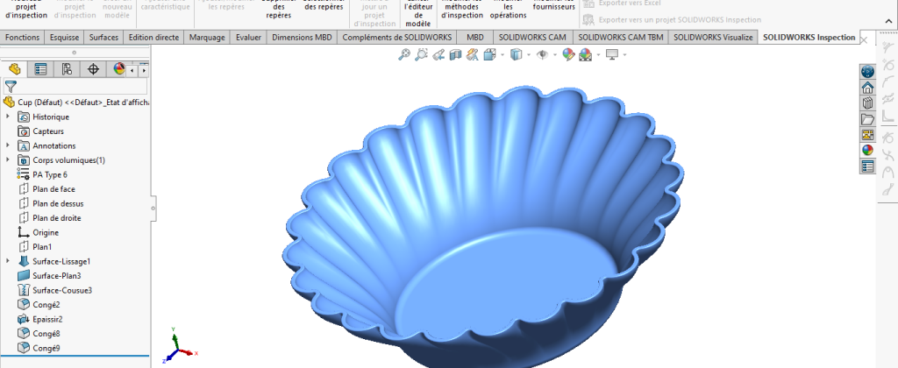The height and width of the screenshot is (368, 898).
Task: Click the View Settings monitor icon
Action: tap(611, 54)
